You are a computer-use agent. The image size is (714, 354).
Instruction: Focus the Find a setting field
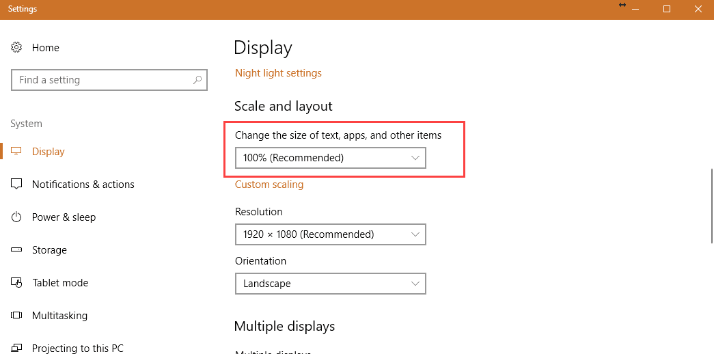coord(109,80)
